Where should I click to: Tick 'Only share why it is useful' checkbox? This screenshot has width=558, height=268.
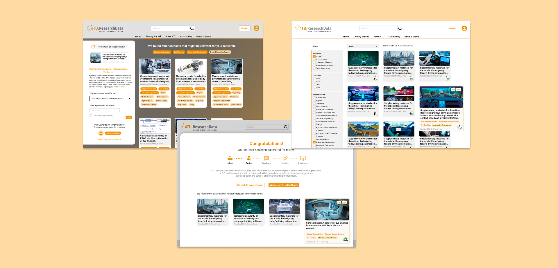[x=91, y=115]
